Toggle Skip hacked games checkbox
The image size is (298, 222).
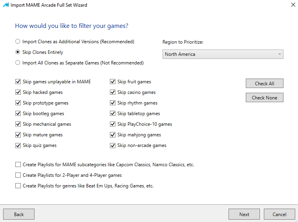pos(18,92)
